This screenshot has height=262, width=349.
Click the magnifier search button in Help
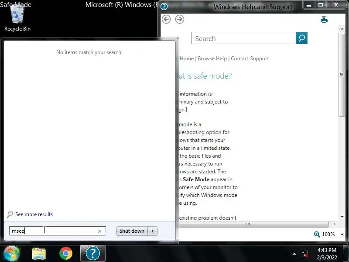(301, 38)
